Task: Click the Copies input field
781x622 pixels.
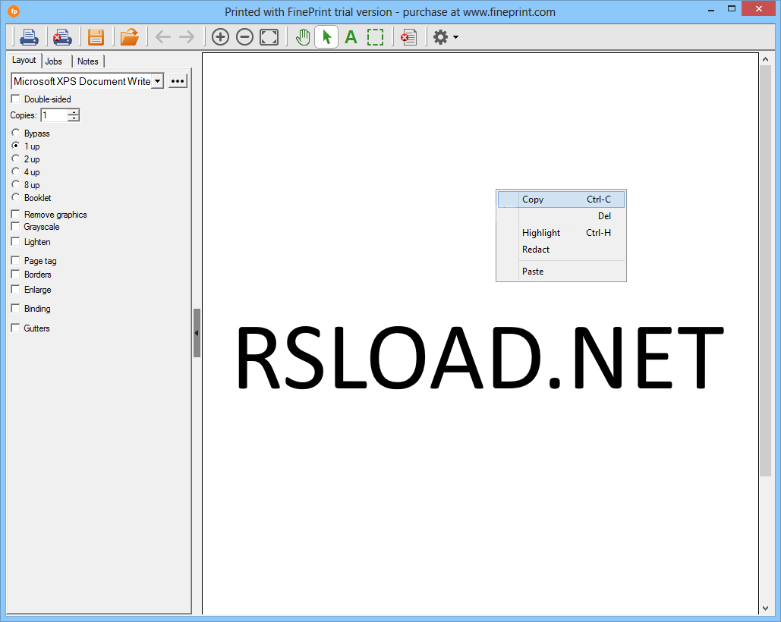Action: tap(55, 115)
